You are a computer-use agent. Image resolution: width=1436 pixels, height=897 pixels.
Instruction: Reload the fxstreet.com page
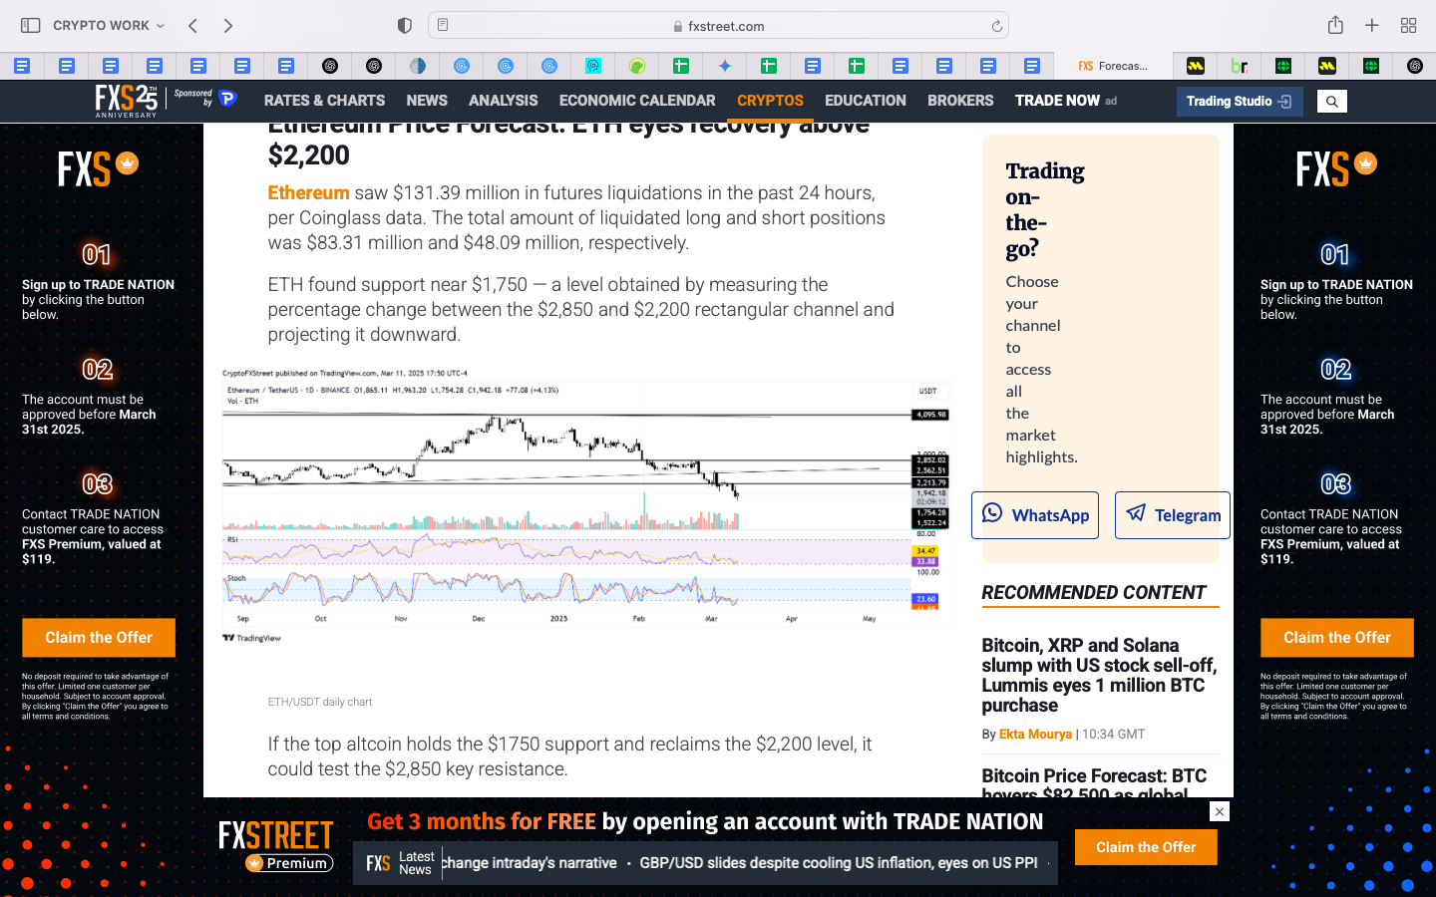[996, 26]
